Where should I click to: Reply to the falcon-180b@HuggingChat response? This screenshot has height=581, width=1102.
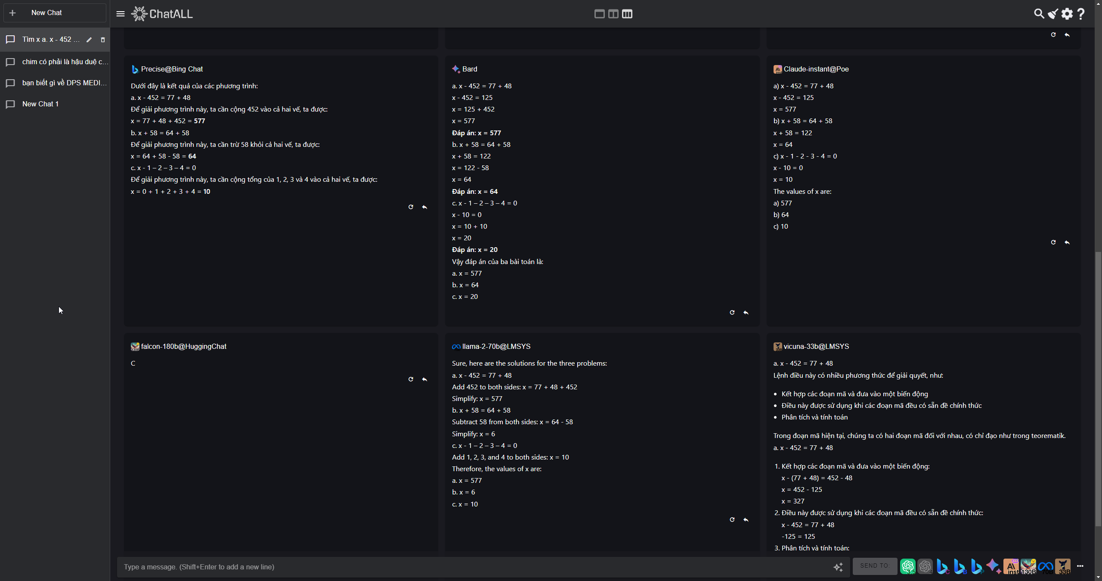[x=424, y=379]
